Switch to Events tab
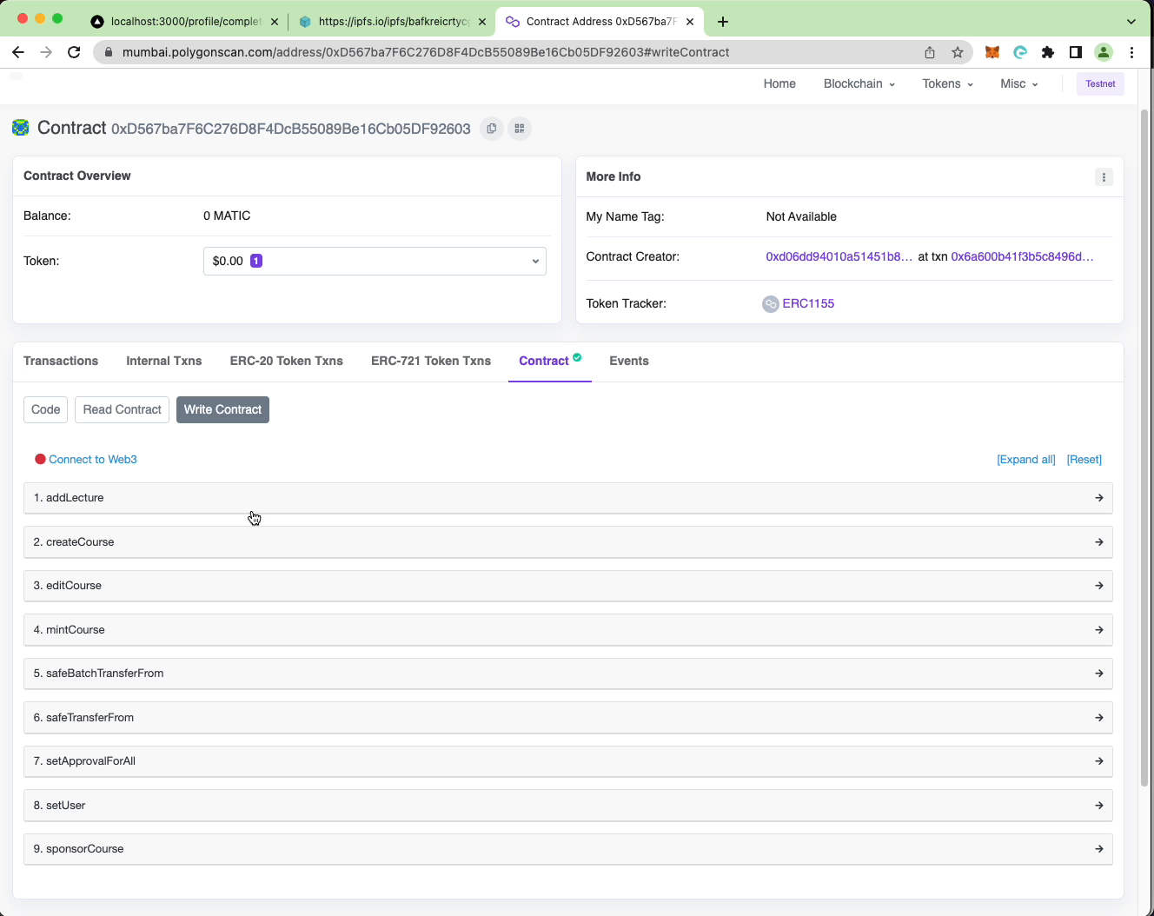Viewport: 1154px width, 916px height. tap(629, 361)
